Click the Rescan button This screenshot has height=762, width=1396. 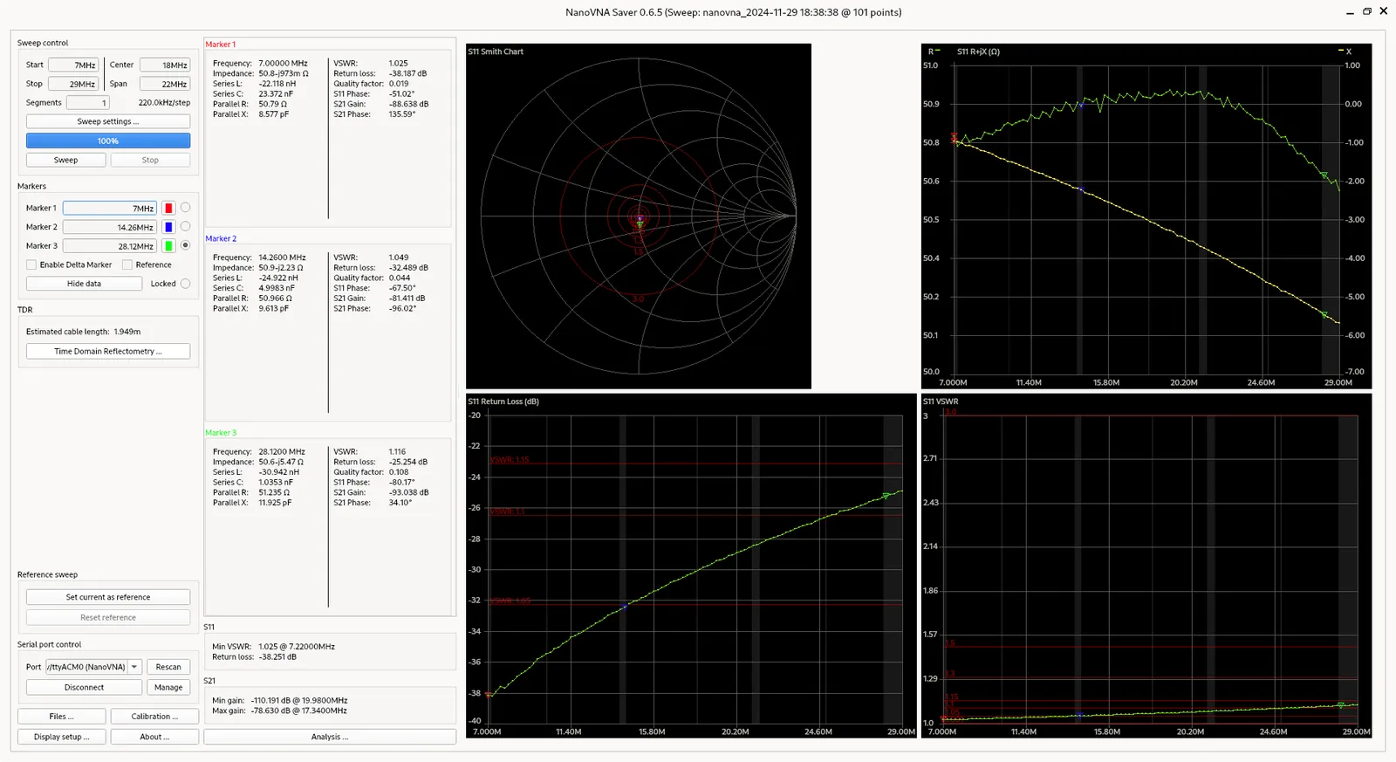pyautogui.click(x=168, y=667)
